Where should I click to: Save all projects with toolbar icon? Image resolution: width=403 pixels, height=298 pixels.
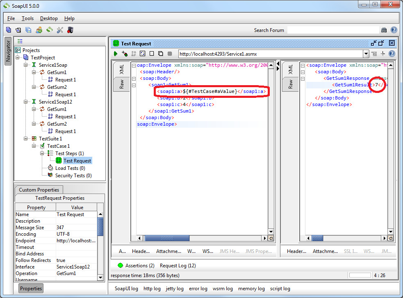28,30
